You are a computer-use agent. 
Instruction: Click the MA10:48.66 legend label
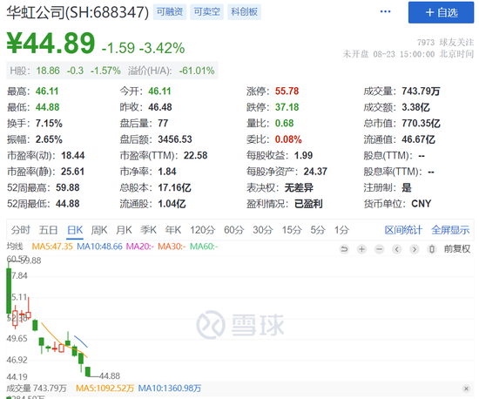[99, 247]
